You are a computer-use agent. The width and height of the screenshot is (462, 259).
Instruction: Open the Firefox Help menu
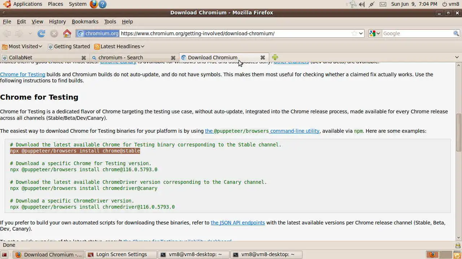pos(127,22)
